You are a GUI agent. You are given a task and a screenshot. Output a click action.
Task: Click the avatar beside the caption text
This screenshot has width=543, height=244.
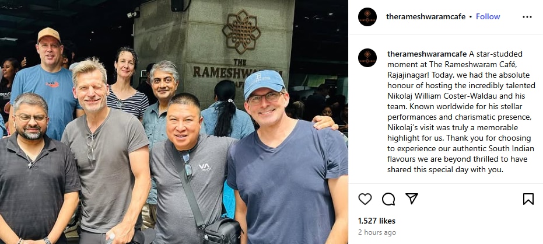coord(367,58)
